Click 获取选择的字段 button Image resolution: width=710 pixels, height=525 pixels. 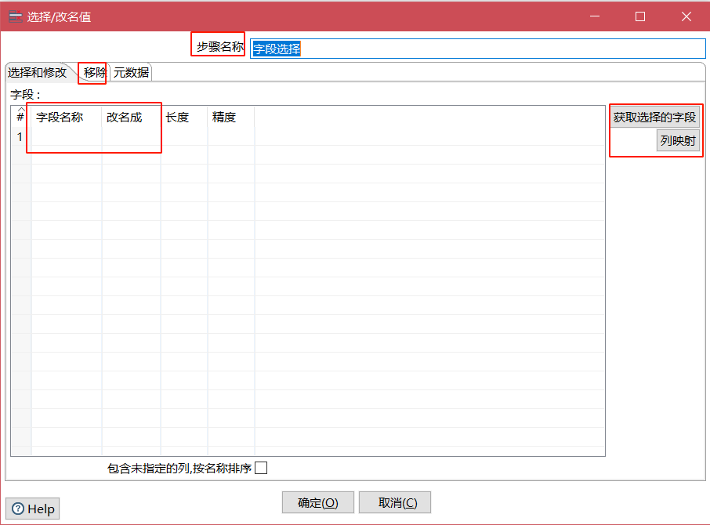654,118
